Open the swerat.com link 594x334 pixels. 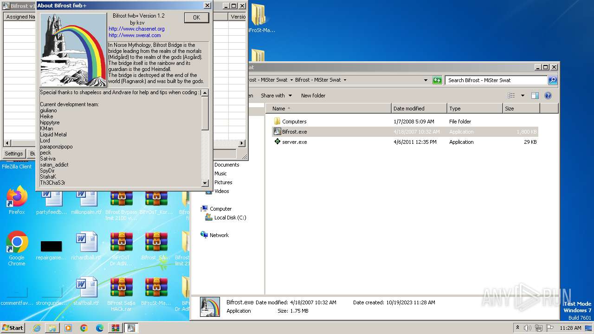135,35
